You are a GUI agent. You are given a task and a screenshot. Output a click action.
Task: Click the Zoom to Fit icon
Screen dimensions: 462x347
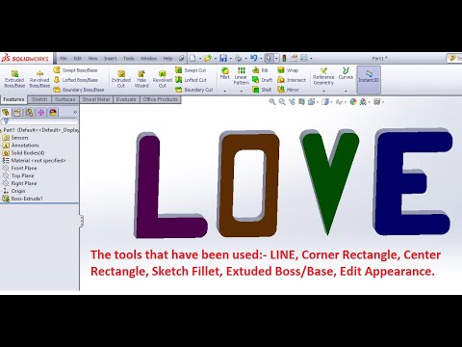[272, 102]
